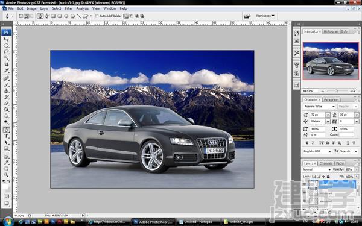This screenshot has height=226, width=362.
Task: Open the Smooth anti-aliasing dropdown
Action: tap(356, 151)
